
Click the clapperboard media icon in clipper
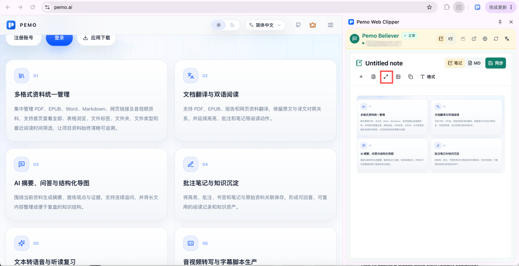tap(463, 39)
